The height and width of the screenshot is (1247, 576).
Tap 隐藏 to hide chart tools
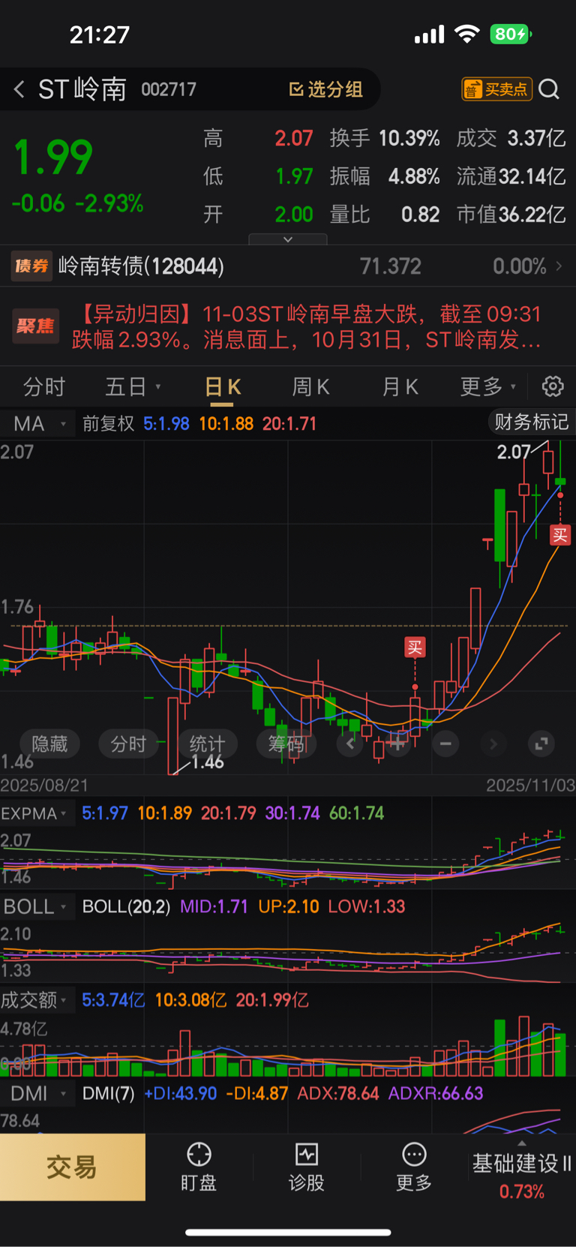pyautogui.click(x=49, y=744)
